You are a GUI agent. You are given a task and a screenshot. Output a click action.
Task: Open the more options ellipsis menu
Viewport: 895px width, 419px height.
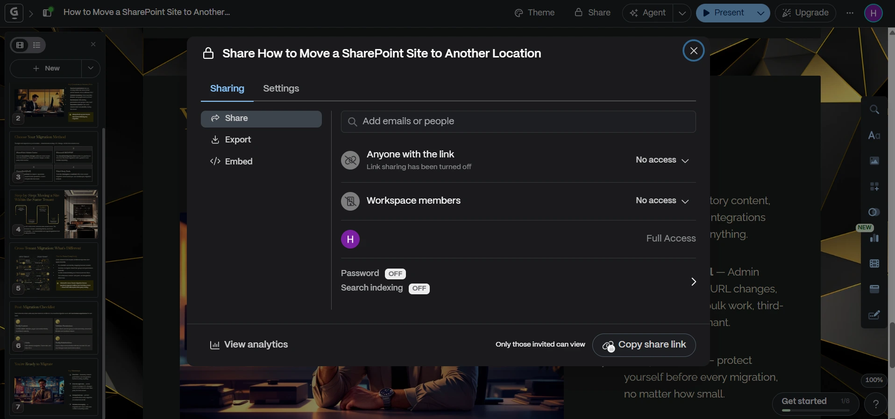(850, 13)
